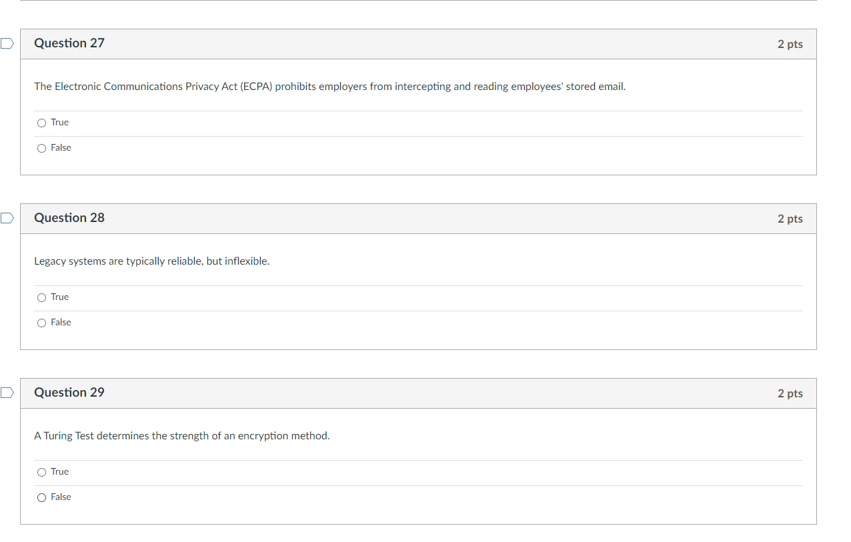
Task: Click the "Question 28" heading
Action: (69, 218)
